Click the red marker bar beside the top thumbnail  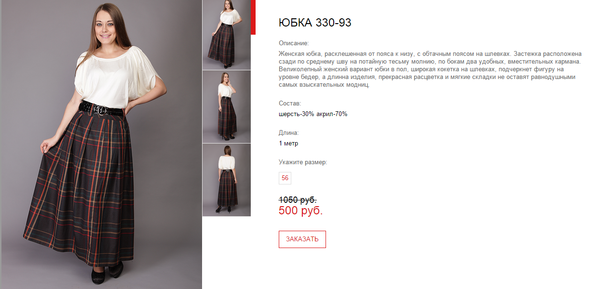[253, 17]
